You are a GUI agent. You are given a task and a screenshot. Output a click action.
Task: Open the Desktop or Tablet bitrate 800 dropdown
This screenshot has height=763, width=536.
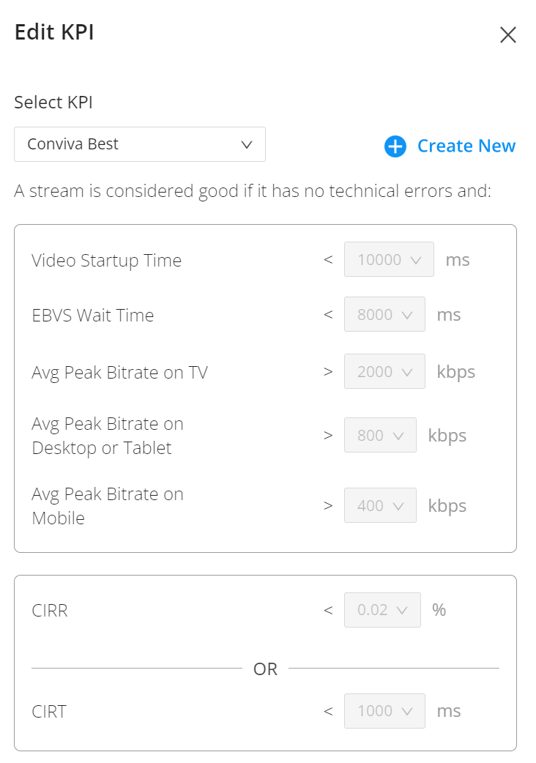380,435
